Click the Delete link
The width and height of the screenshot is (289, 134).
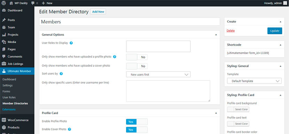(231, 31)
